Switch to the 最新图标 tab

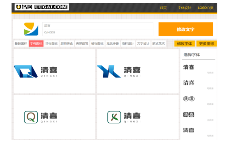tap(21, 44)
